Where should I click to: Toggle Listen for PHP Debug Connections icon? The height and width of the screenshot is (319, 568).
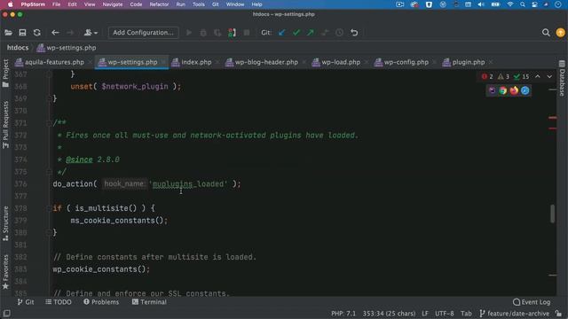232,33
